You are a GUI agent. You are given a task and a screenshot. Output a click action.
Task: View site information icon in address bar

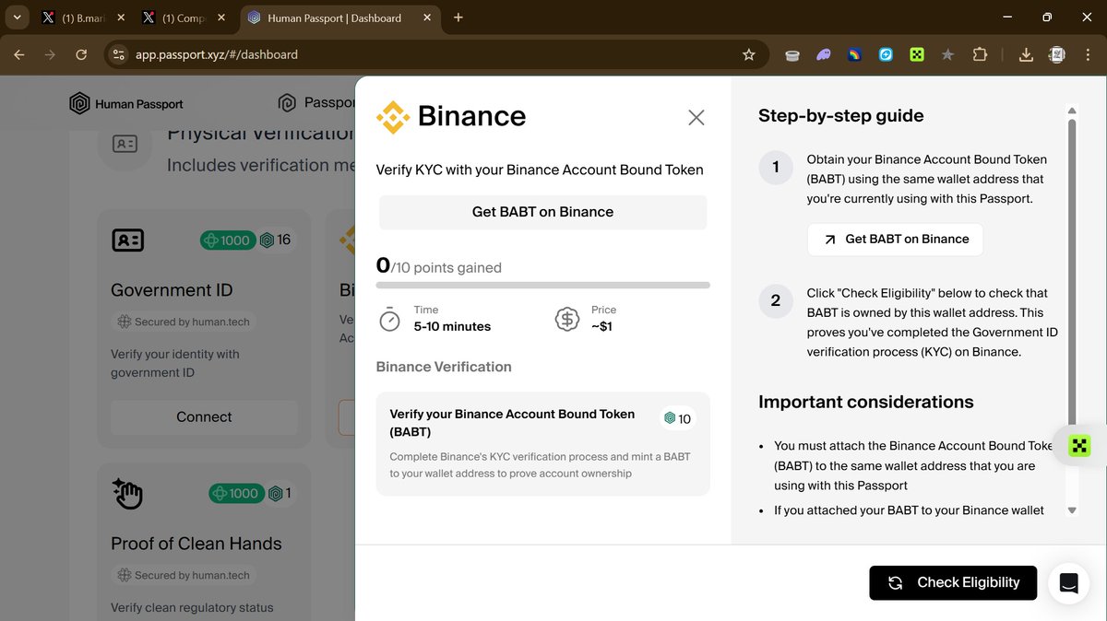pos(118,55)
